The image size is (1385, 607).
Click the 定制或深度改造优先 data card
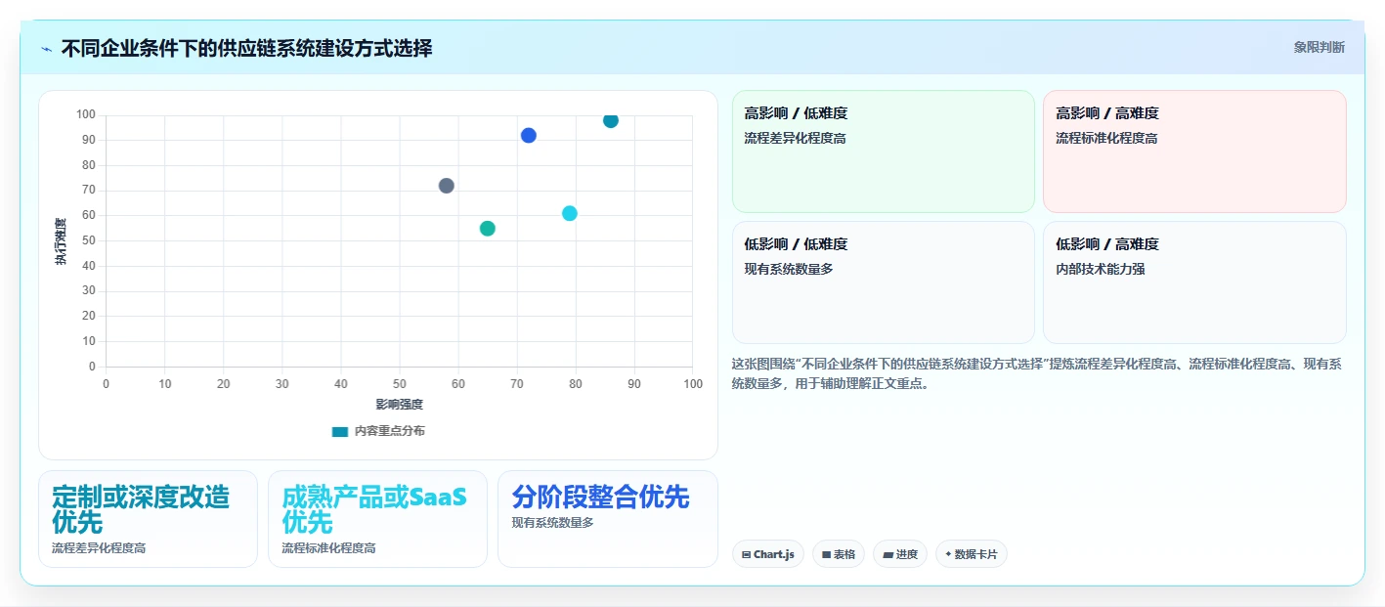click(148, 519)
